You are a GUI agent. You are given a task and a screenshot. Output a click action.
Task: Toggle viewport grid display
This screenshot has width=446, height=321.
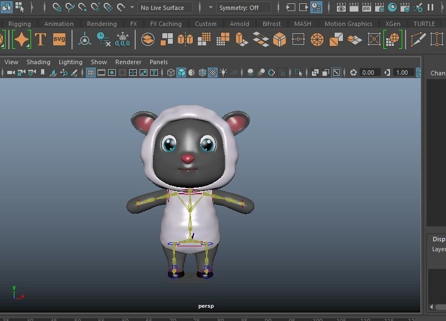tap(91, 73)
